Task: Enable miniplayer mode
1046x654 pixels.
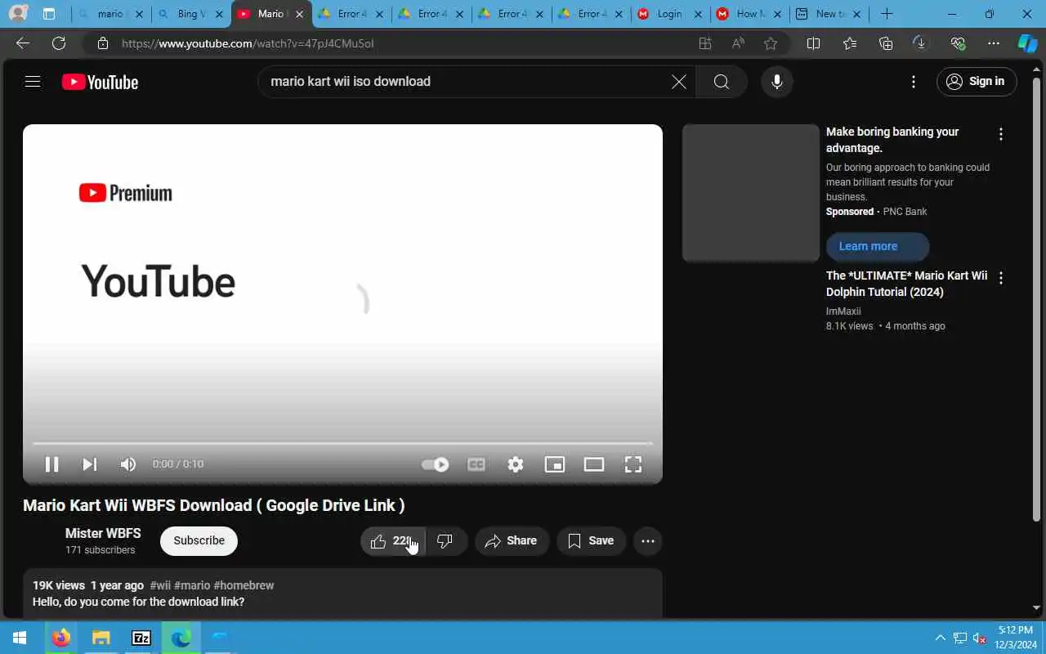Action: [x=555, y=464]
